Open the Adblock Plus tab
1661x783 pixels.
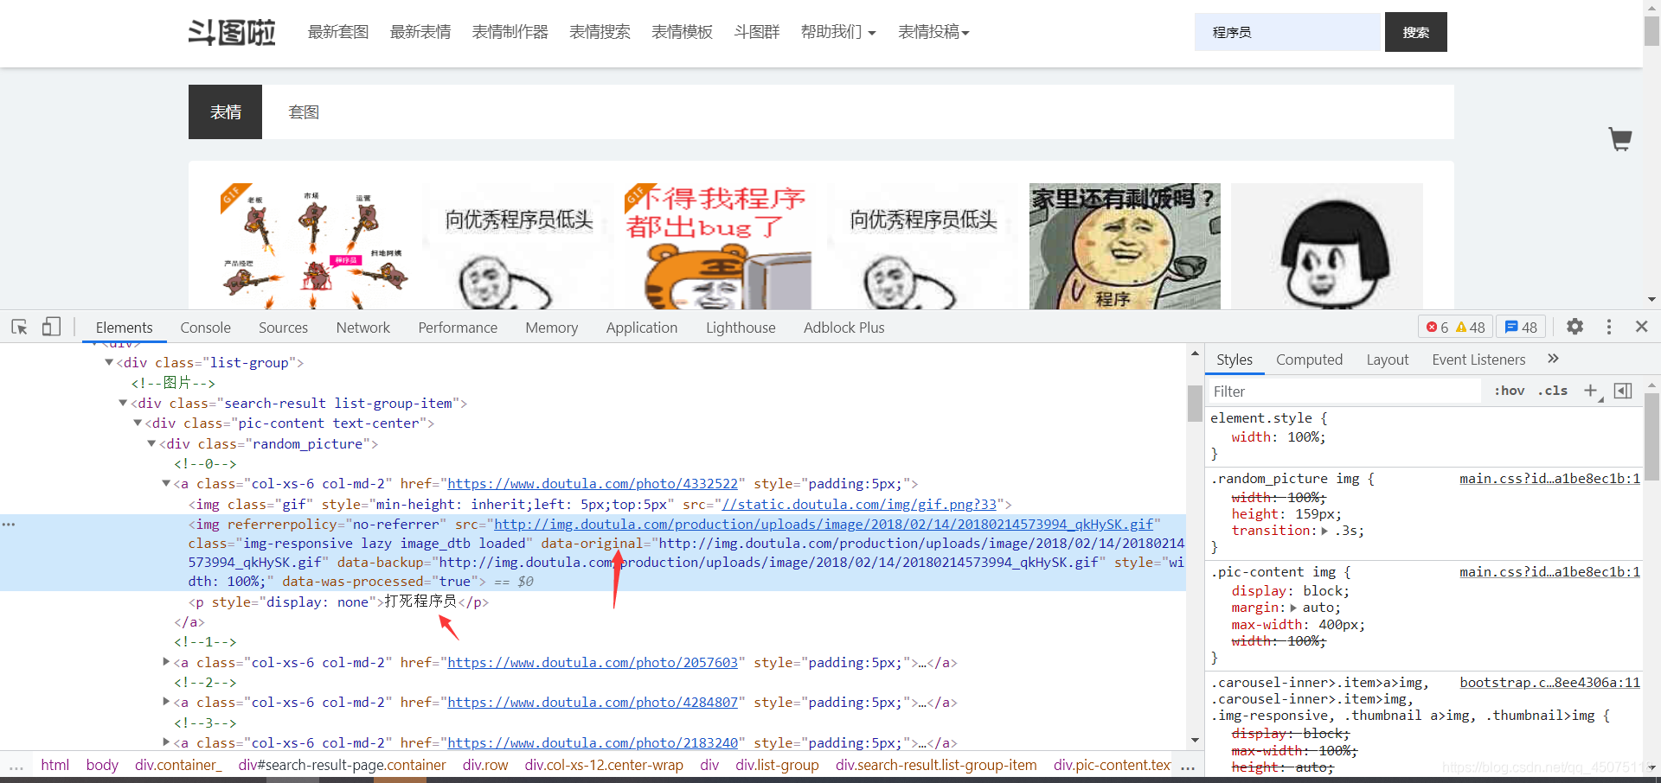coord(844,328)
